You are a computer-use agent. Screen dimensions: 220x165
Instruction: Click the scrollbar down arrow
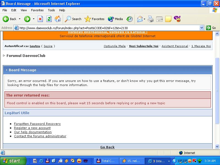click(x=217, y=147)
